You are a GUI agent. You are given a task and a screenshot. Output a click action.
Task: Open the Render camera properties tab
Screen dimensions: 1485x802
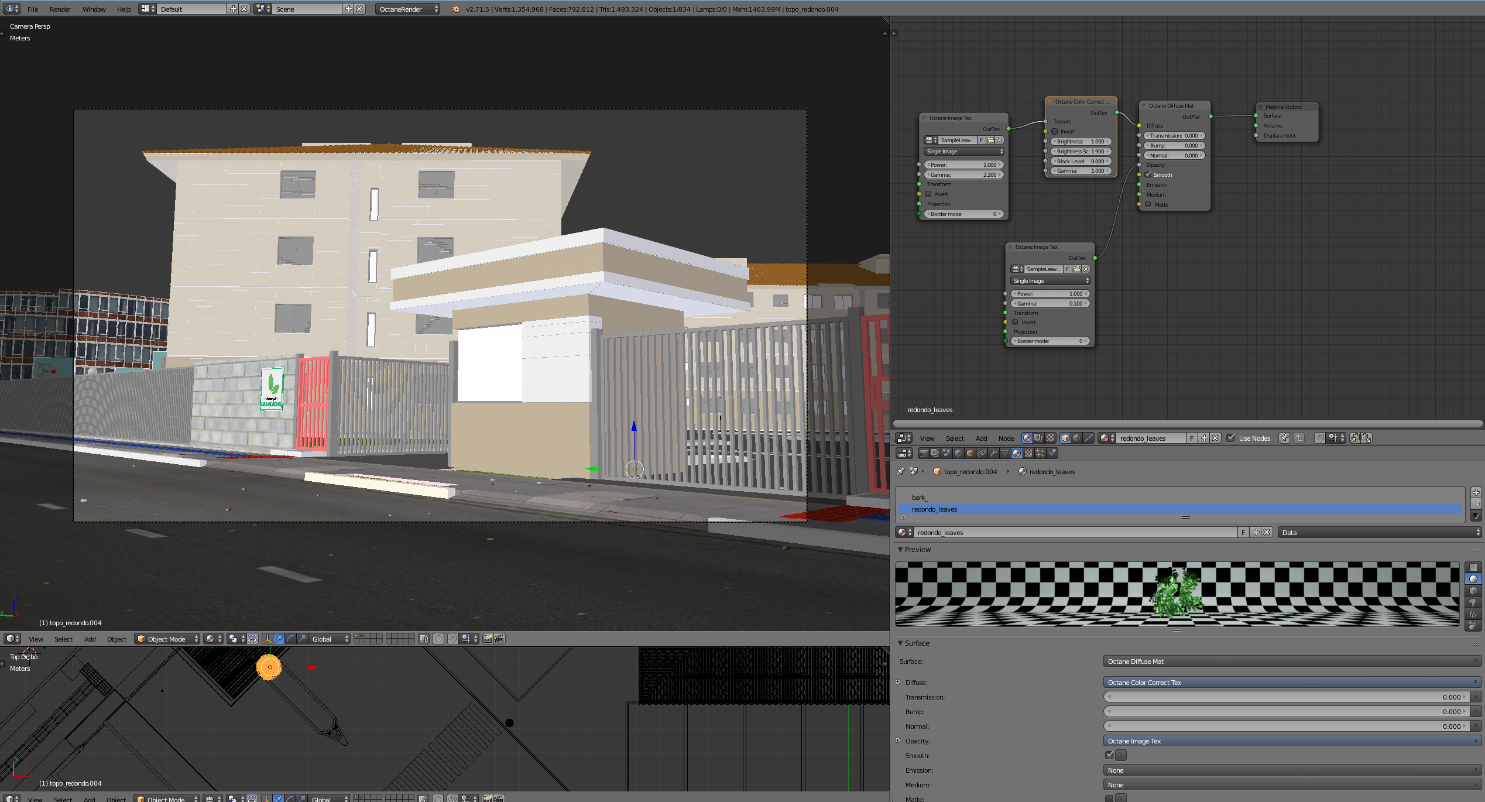point(923,453)
